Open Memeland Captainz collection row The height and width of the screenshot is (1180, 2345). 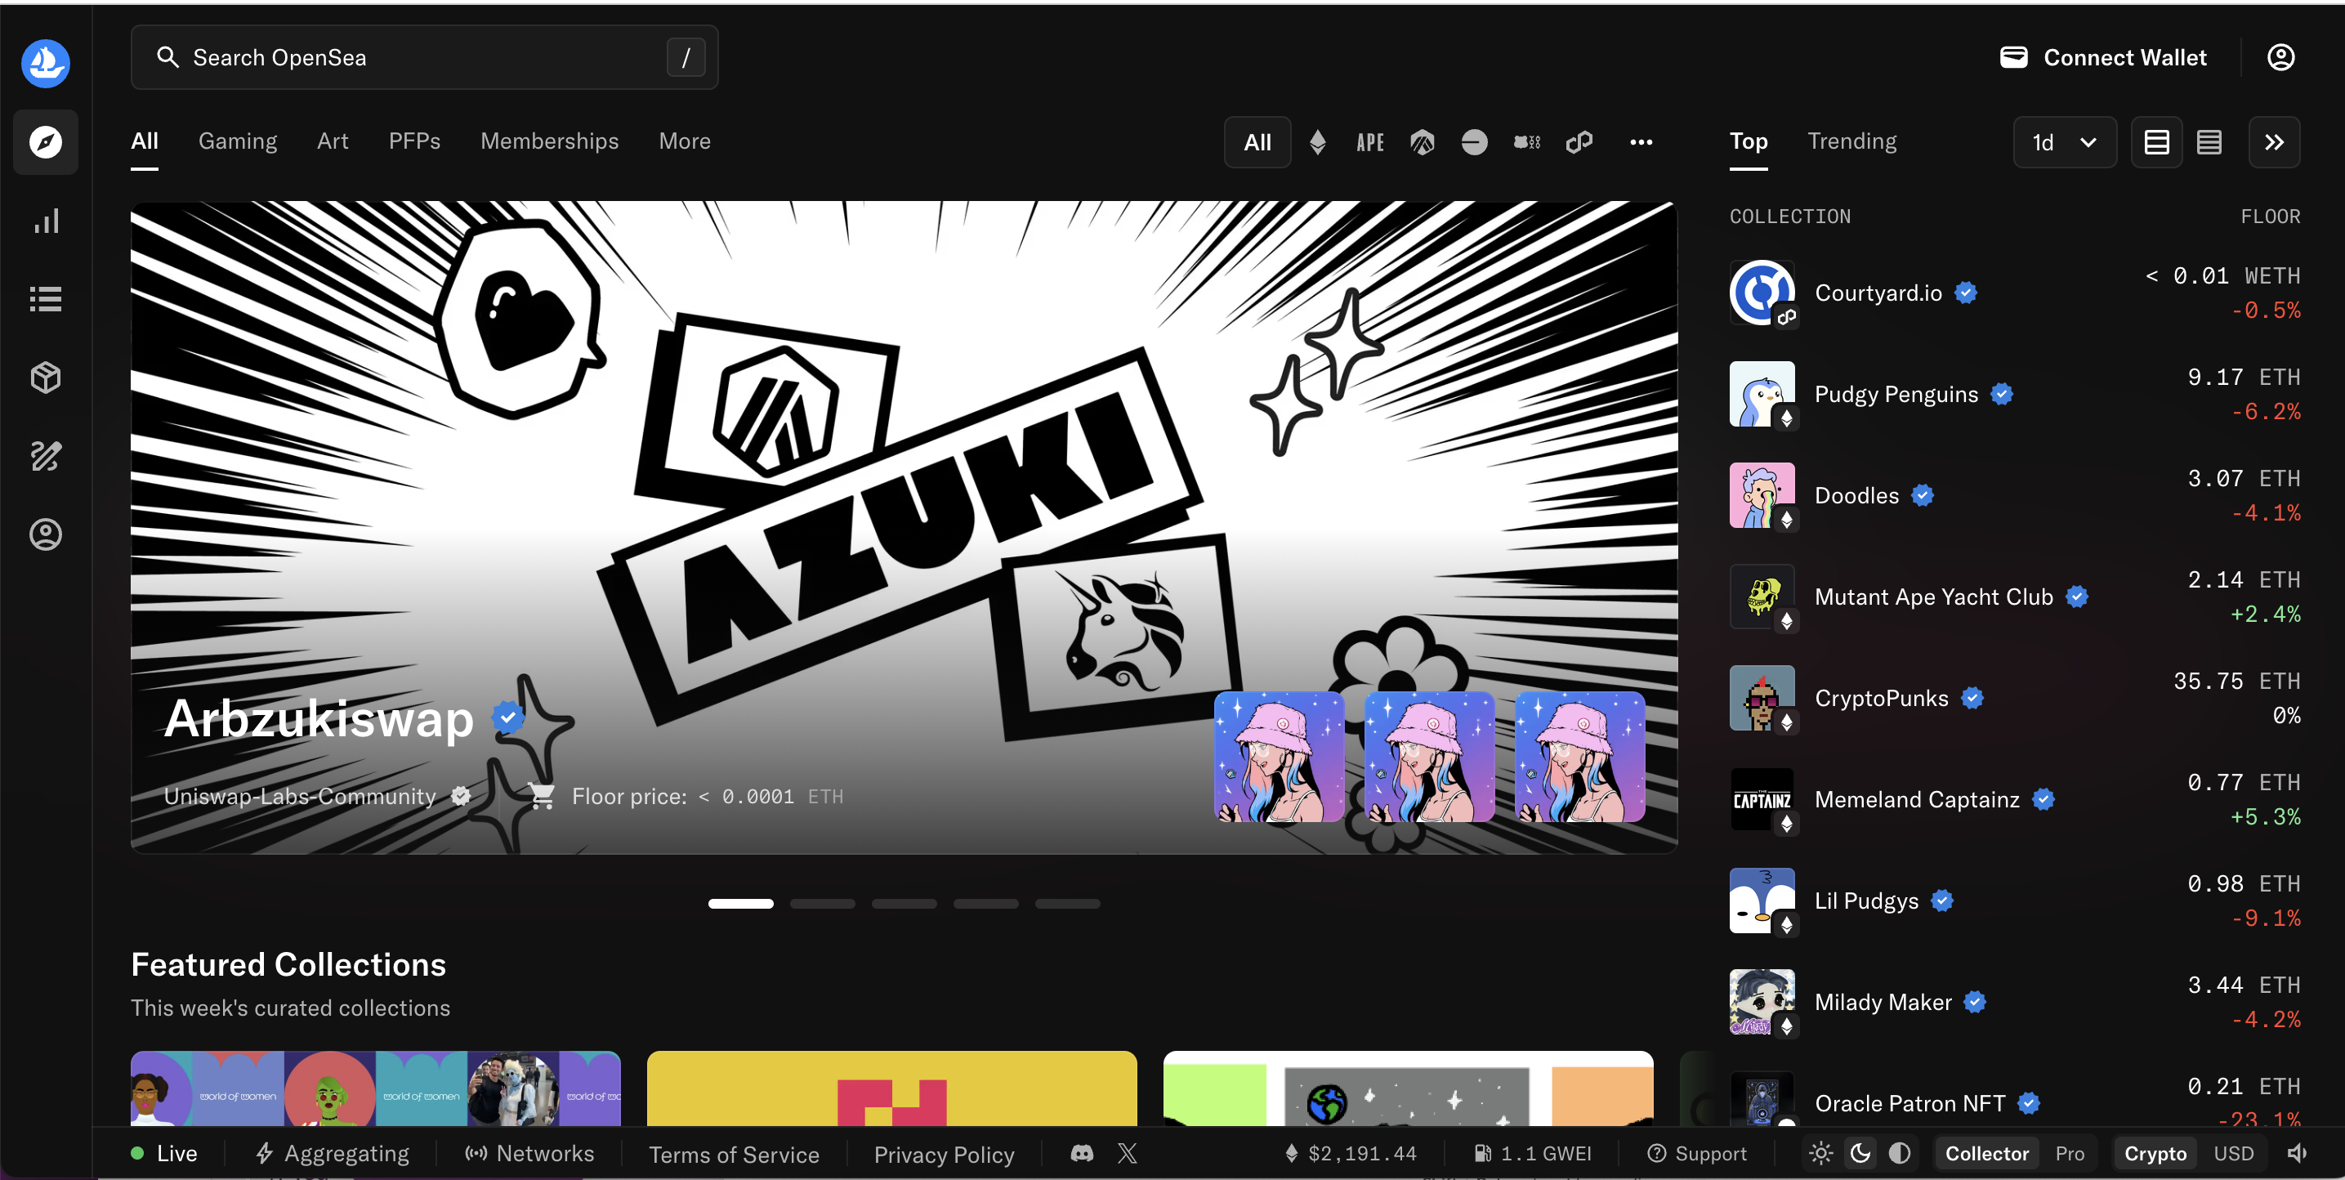point(2015,799)
